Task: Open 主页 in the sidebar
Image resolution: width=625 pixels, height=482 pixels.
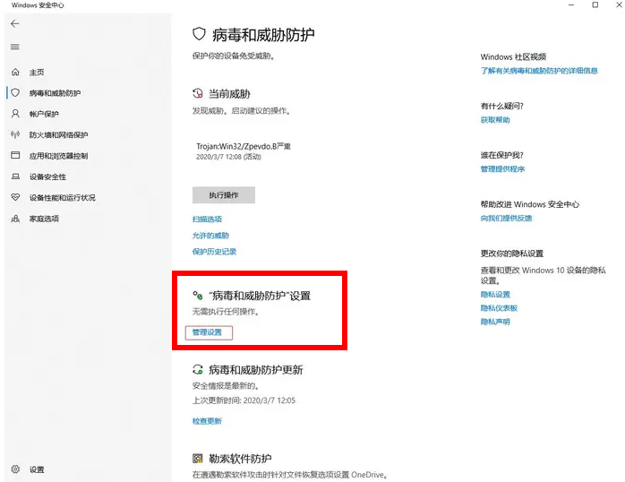Action: click(x=37, y=73)
